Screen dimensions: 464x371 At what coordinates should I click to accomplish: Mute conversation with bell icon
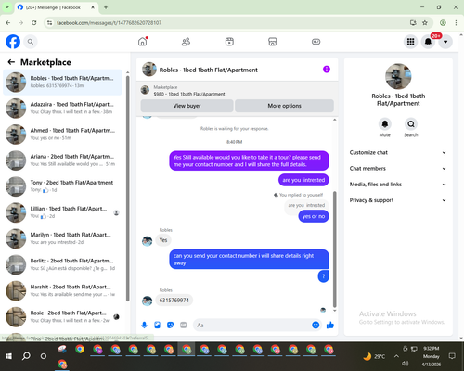(x=385, y=124)
